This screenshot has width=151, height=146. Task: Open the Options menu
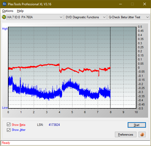pyautogui.click(x=8, y=11)
